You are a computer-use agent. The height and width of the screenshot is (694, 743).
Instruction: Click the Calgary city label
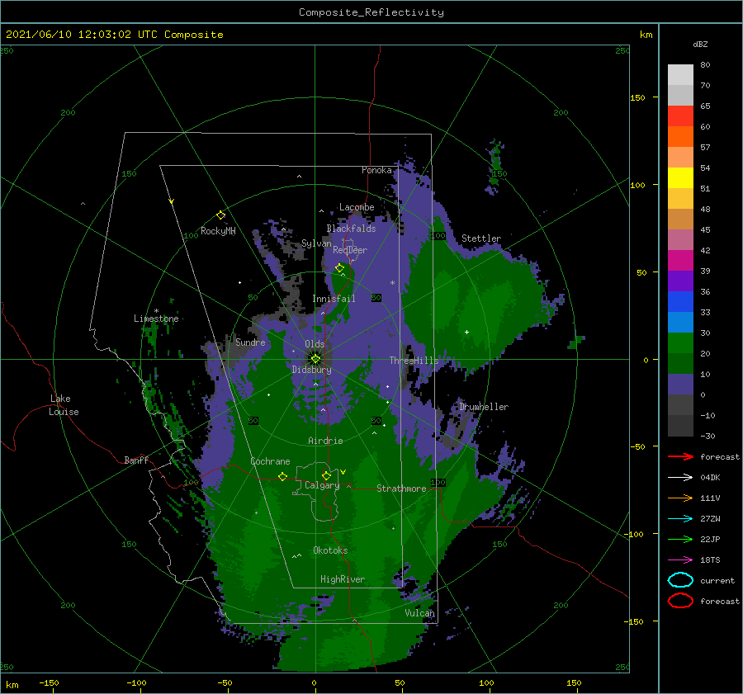(x=322, y=485)
